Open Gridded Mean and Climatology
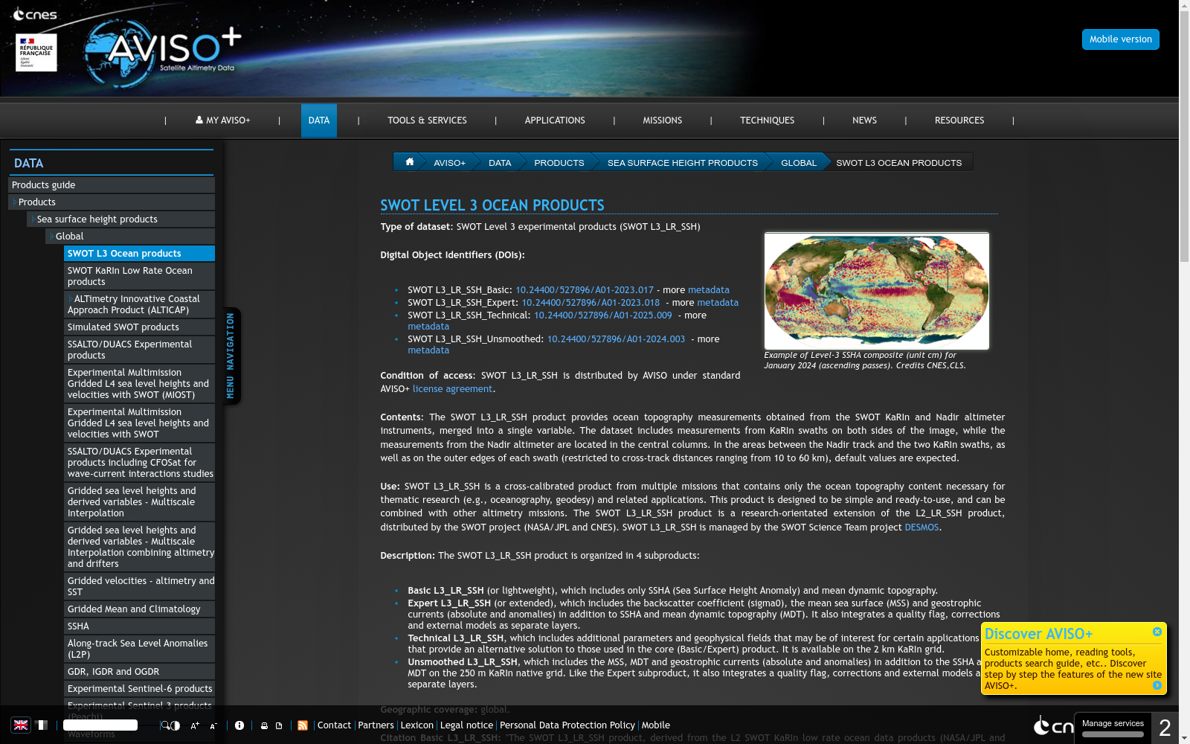Image resolution: width=1190 pixels, height=744 pixels. [139, 609]
